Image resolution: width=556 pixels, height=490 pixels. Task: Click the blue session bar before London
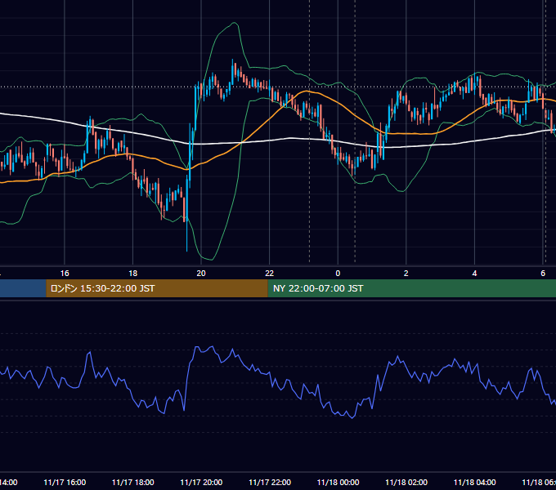coord(23,288)
